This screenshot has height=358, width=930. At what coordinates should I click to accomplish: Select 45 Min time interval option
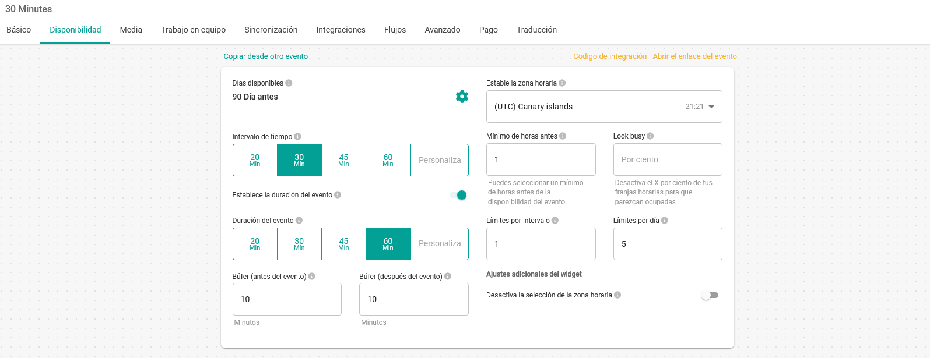tap(343, 160)
